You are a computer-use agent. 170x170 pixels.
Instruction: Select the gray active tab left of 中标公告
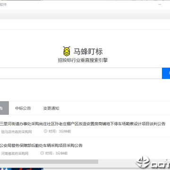[x=4, y=108]
